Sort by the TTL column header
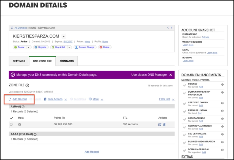Viewport: 234px width, 160px height. click(125, 118)
